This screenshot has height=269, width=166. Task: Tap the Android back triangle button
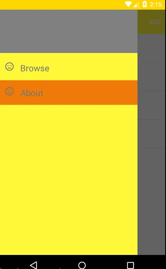point(34,265)
